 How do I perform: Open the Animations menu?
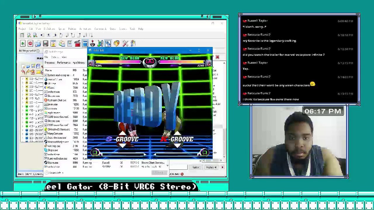85,29
